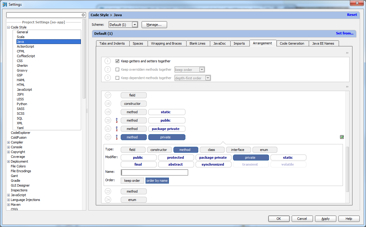Select field type in rule editor
The height and width of the screenshot is (227, 366).
coord(132,150)
